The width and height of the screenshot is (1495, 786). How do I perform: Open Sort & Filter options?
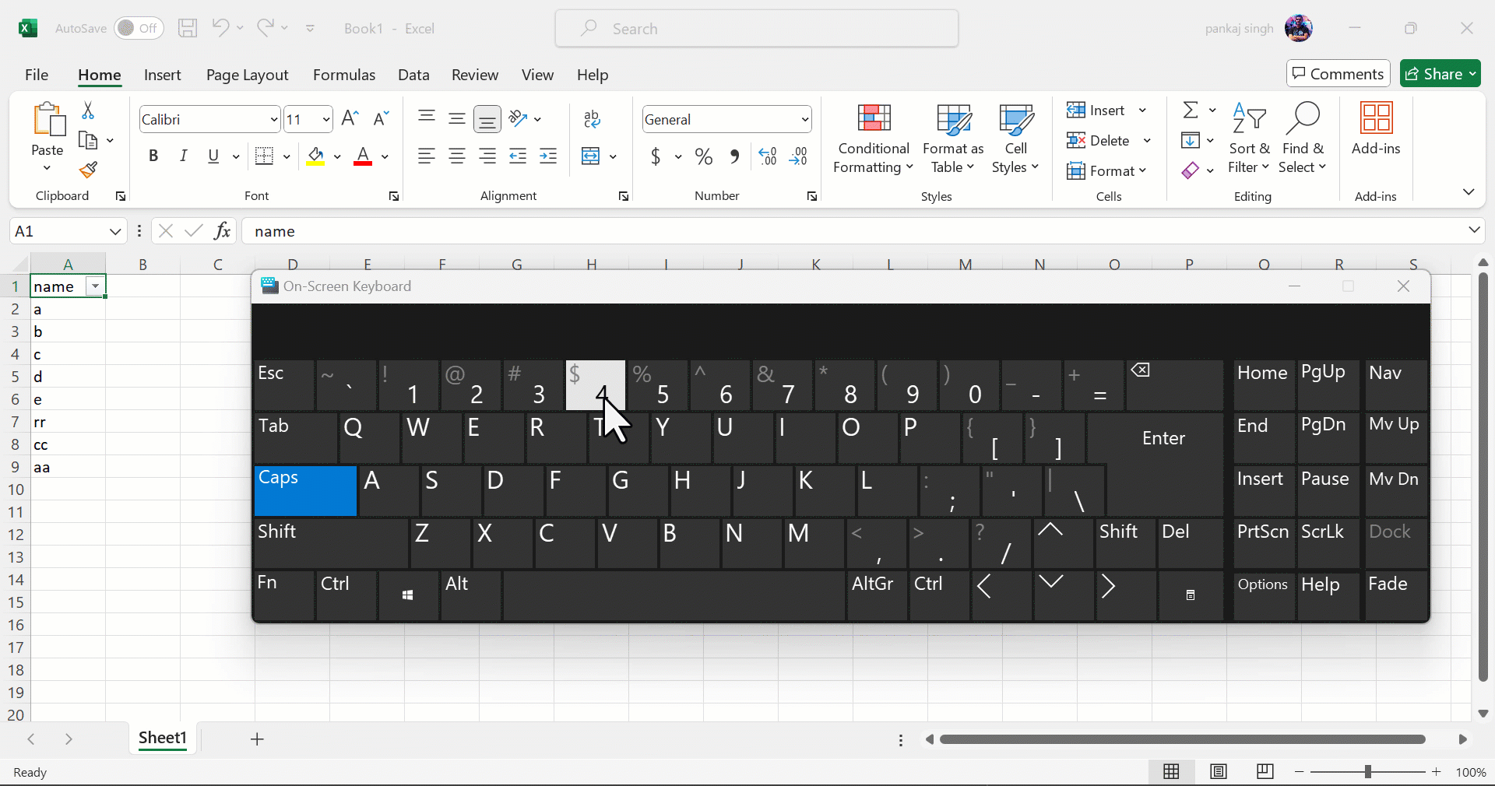pos(1248,140)
